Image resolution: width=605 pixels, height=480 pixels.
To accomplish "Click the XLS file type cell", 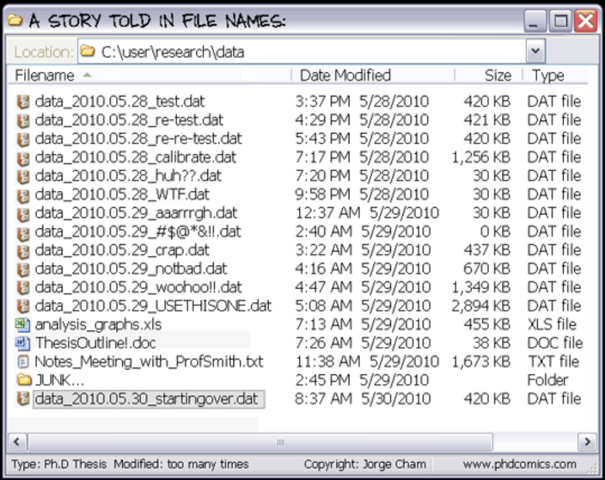I will (552, 325).
